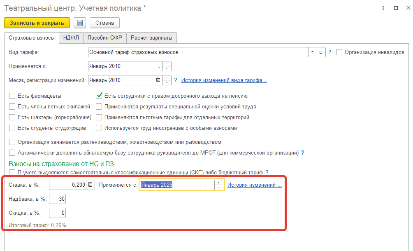Enable Есть члены летных экипажей checkbox
413x251 pixels.
tap(12, 107)
